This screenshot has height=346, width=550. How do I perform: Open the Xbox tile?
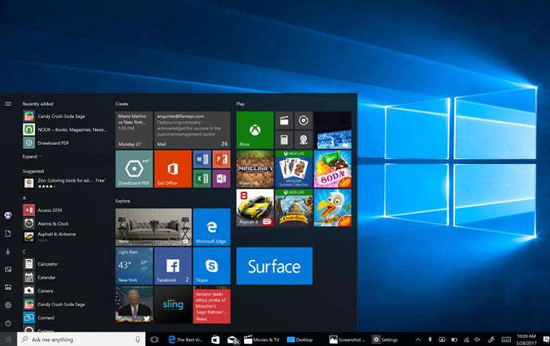(255, 130)
